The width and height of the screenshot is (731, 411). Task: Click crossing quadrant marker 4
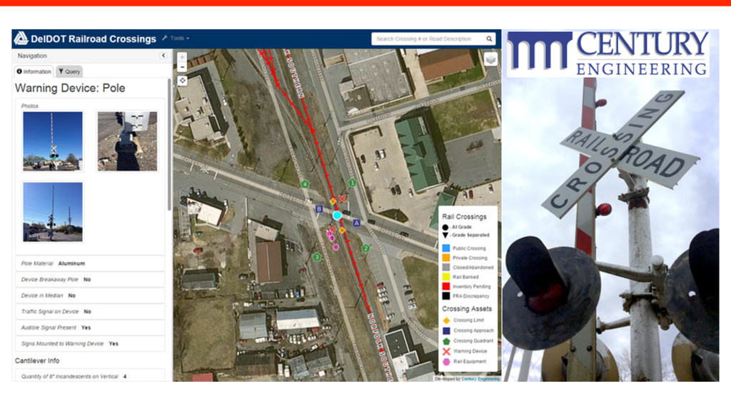pos(305,184)
